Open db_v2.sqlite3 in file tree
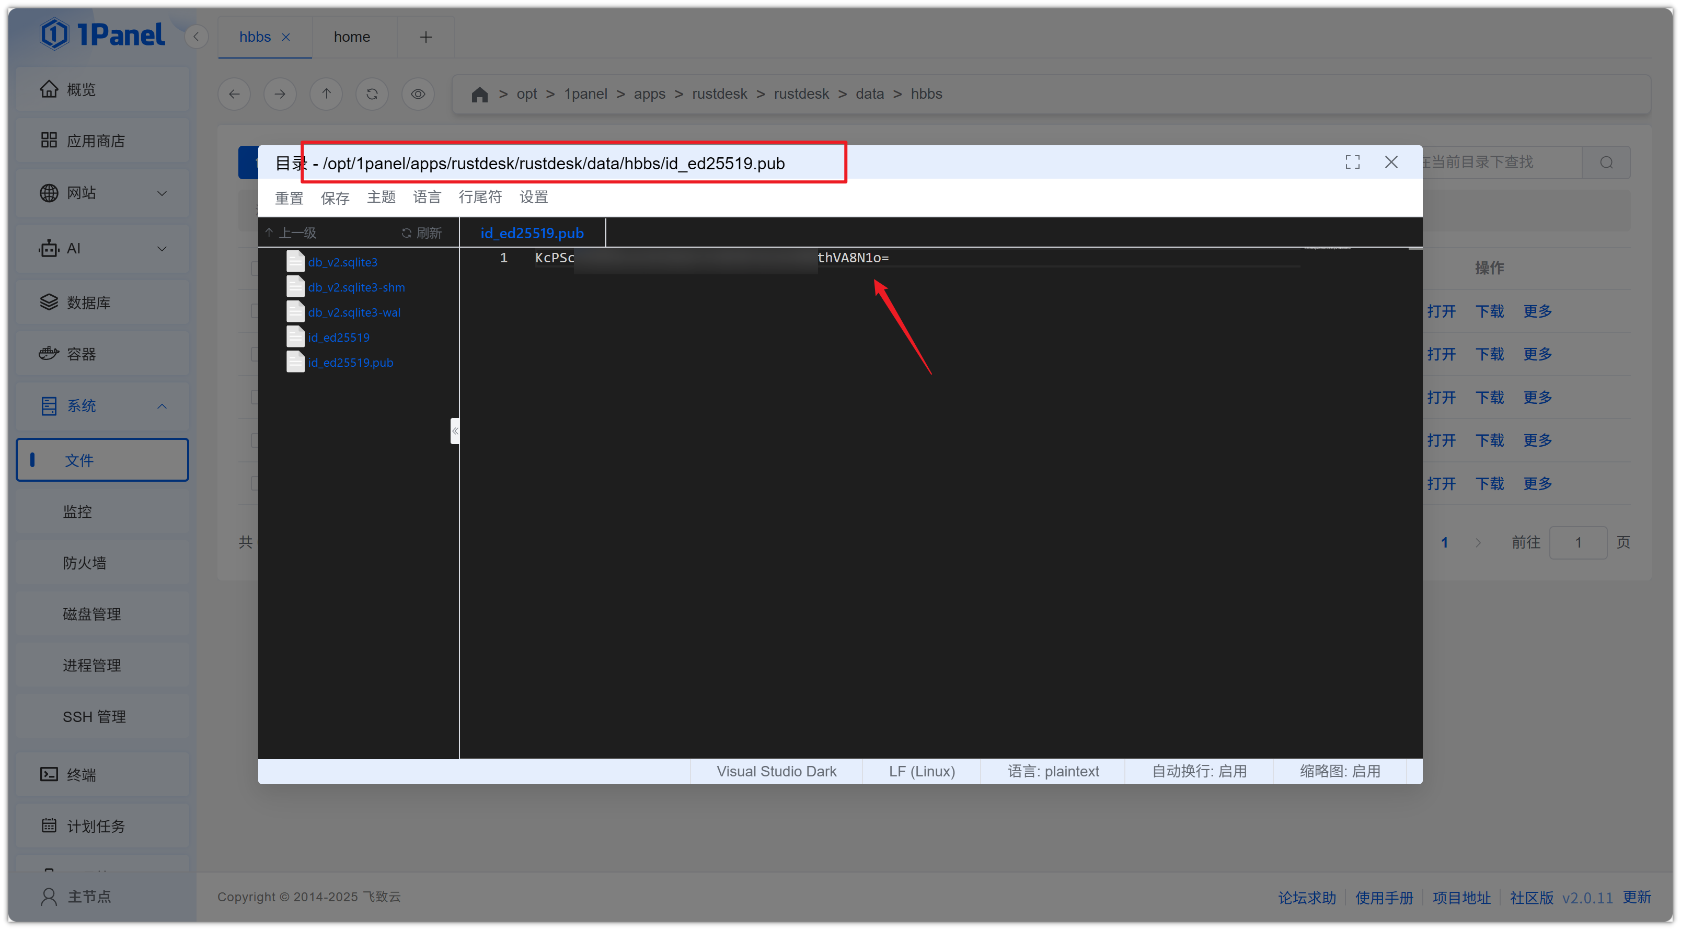The image size is (1681, 930). [x=342, y=262]
